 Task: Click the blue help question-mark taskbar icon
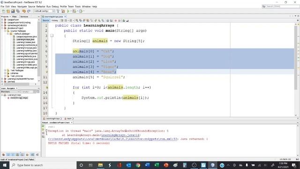click(222, 165)
